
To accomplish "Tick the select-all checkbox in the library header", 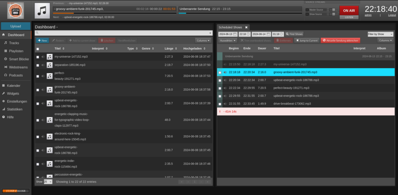I will tap(38, 49).
